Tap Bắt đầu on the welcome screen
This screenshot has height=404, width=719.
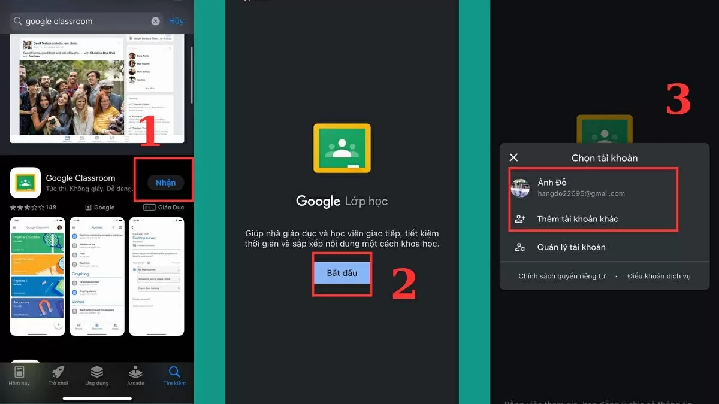342,274
